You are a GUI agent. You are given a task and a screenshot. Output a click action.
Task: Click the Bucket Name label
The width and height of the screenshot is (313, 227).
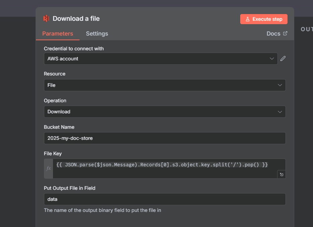coord(59,127)
